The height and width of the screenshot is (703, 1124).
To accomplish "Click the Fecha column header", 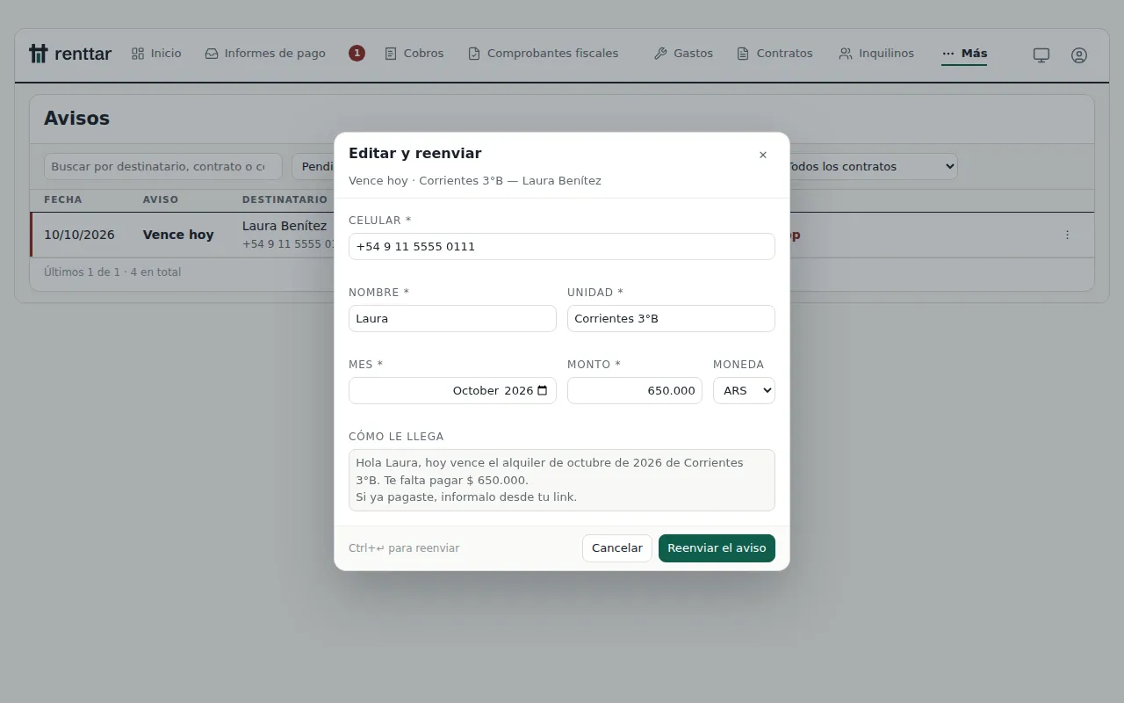I will (x=63, y=199).
